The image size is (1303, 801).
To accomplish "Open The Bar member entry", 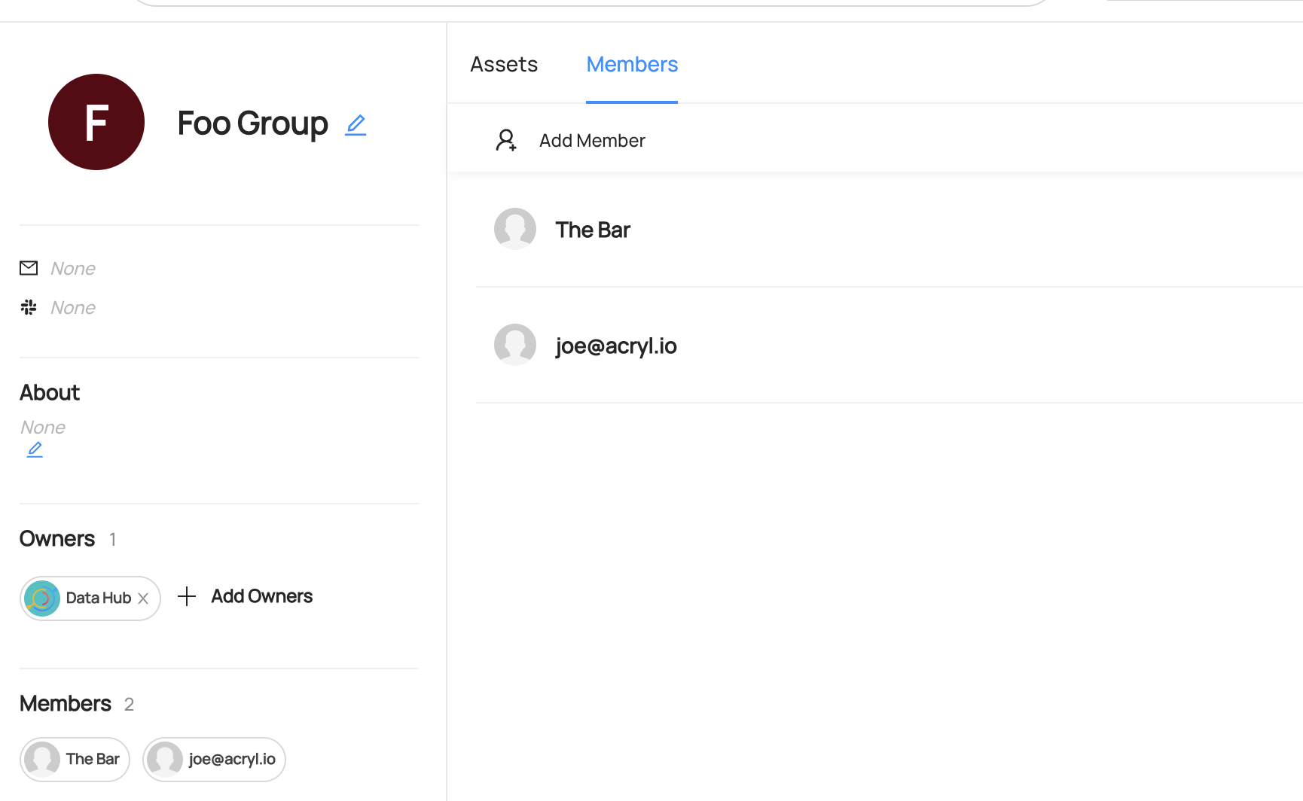I will tap(593, 230).
